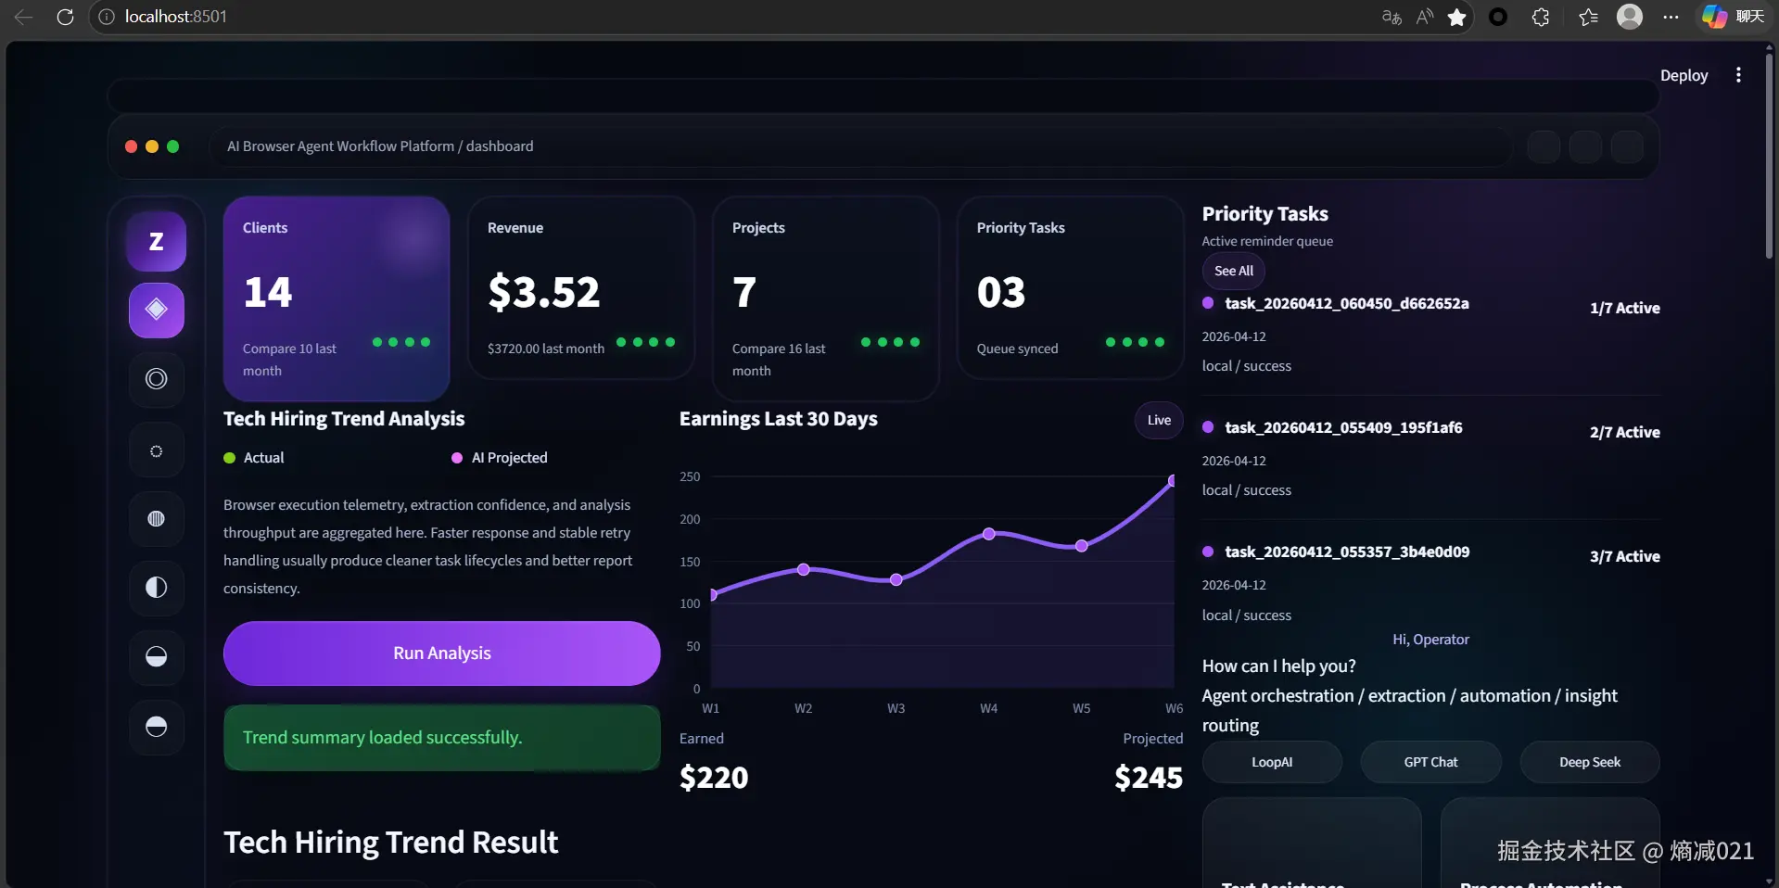The width and height of the screenshot is (1779, 888).
Task: Open the concentric rings sidebar icon
Action: coord(155,379)
